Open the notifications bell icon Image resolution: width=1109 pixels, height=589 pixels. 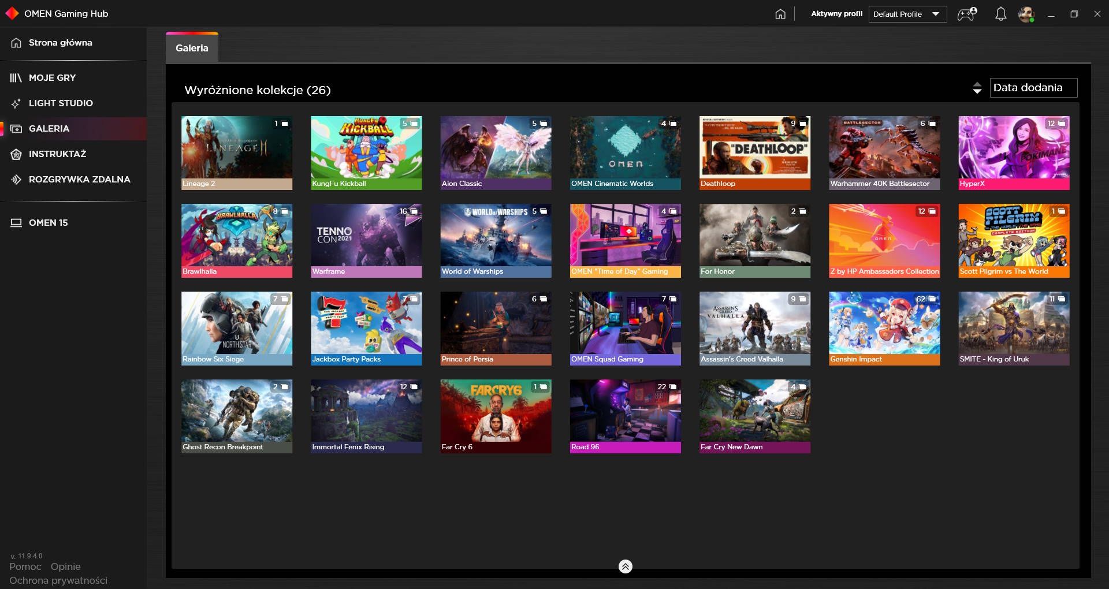1001,14
